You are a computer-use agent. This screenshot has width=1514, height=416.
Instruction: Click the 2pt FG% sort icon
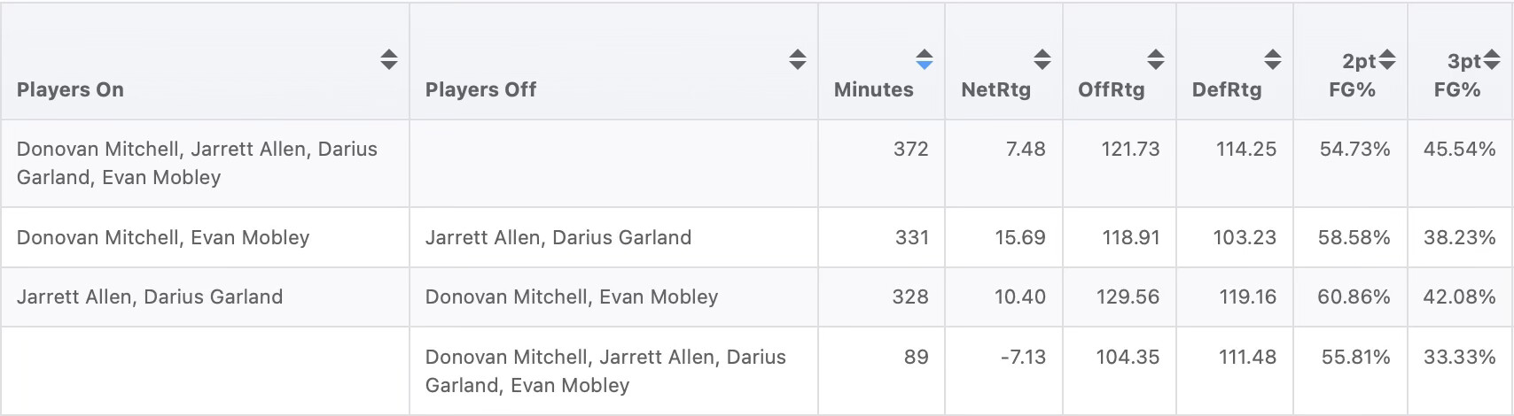coord(1387,59)
